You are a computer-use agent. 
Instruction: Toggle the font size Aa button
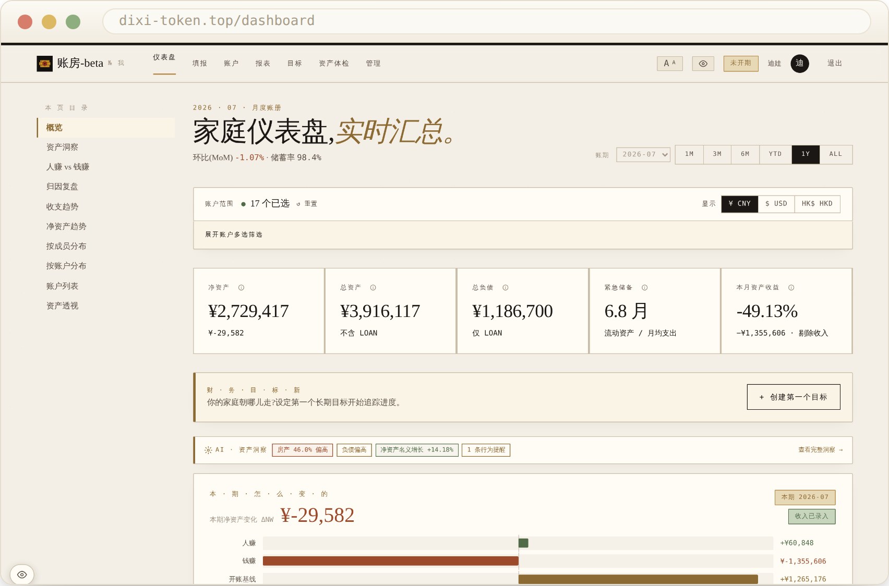click(x=669, y=64)
